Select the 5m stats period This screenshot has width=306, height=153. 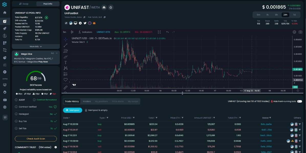pos(258,15)
